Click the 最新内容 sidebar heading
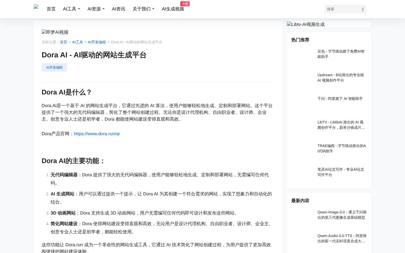Image resolution: width=405 pixels, height=253 pixels. pos(300,201)
